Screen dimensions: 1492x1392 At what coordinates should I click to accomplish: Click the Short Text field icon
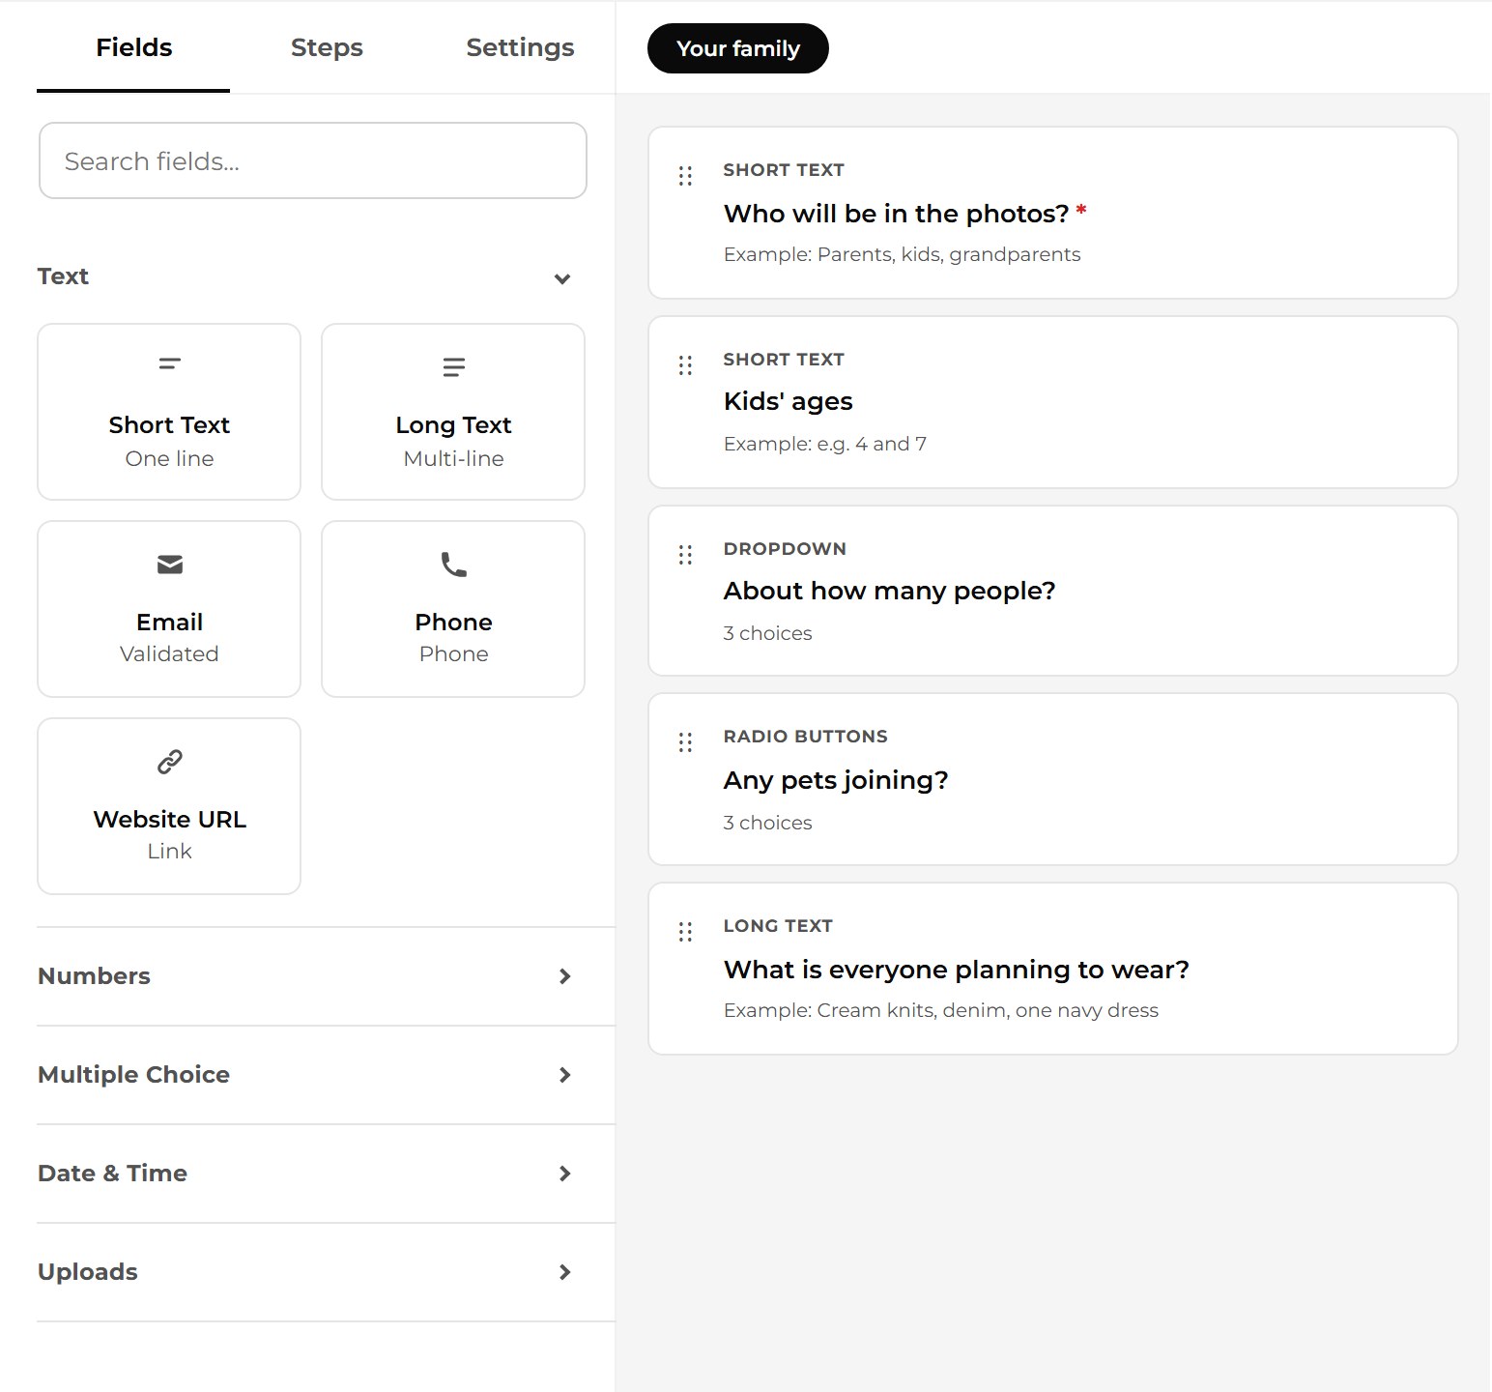(x=169, y=364)
